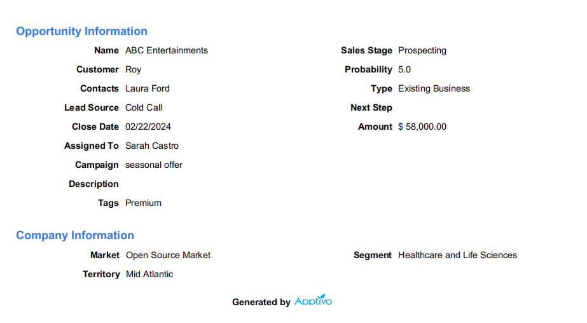Click the Mid Atlantic territory value

pyautogui.click(x=149, y=274)
